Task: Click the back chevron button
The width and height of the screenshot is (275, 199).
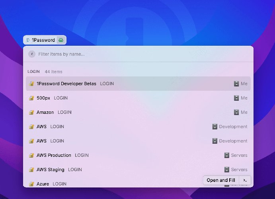Action: [32, 54]
